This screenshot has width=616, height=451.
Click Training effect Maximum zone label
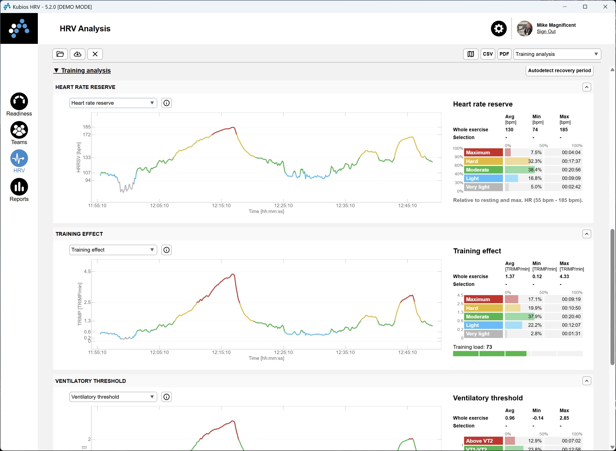point(484,299)
